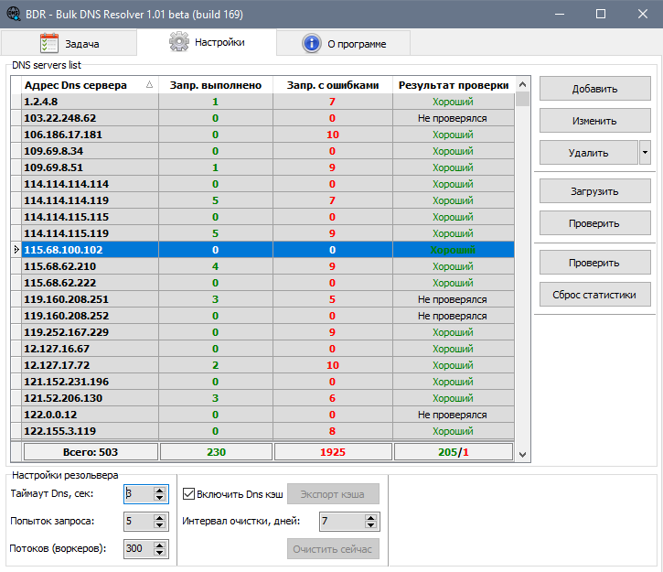Click the DNS list scrollbar thumb

click(x=522, y=100)
